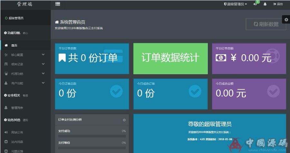The height and width of the screenshot is (153, 290).
Task: Click the 安全相关 section heading
Action: pyautogui.click(x=12, y=95)
